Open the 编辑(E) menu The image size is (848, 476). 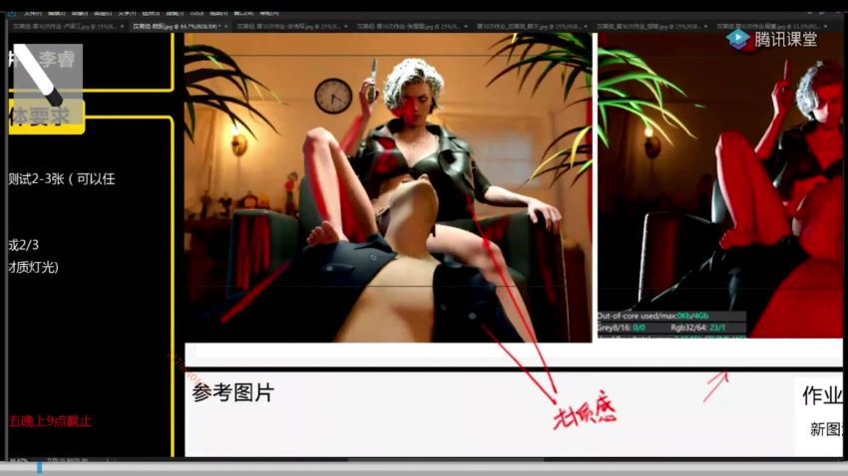pyautogui.click(x=56, y=13)
